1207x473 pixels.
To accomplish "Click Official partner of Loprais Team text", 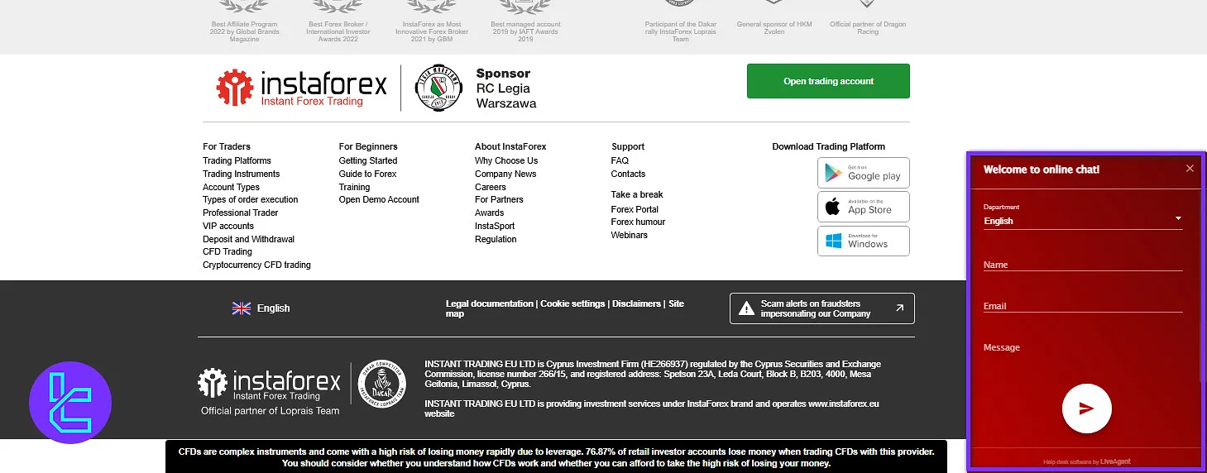I will coord(270,411).
